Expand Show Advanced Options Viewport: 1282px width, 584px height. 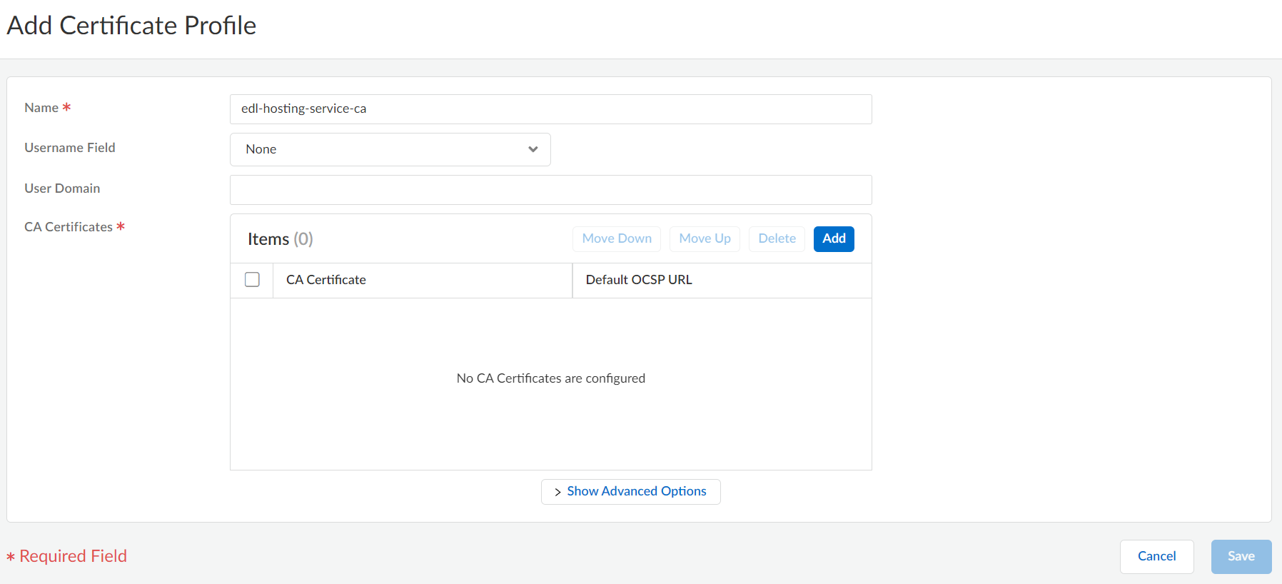[630, 491]
